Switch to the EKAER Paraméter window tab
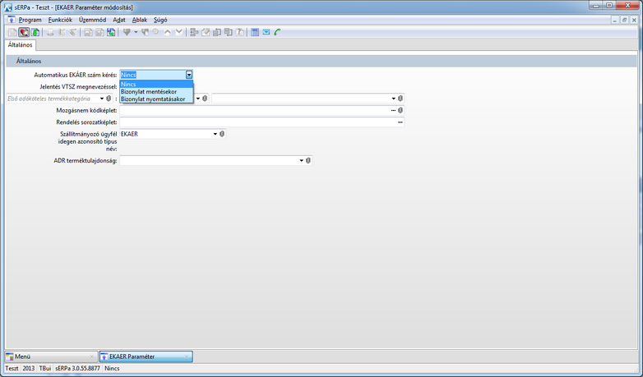Screen dimensions: 643x377 click(x=146, y=356)
